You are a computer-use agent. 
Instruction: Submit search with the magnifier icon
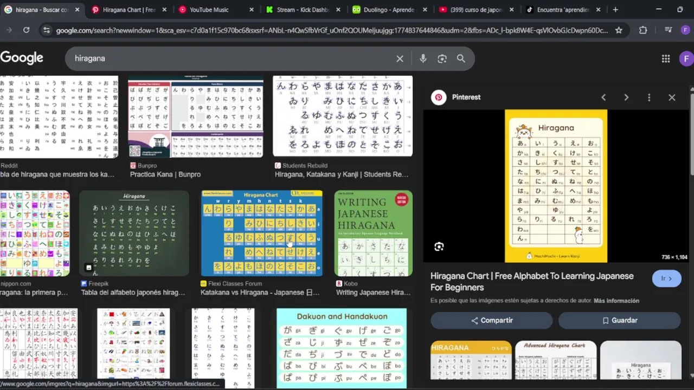[461, 58]
